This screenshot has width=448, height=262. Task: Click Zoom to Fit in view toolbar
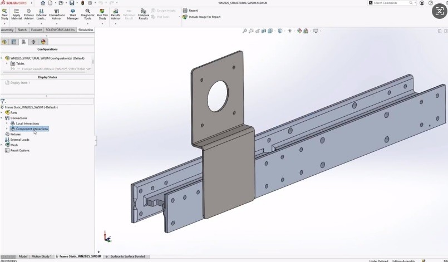pyautogui.click(x=244, y=31)
